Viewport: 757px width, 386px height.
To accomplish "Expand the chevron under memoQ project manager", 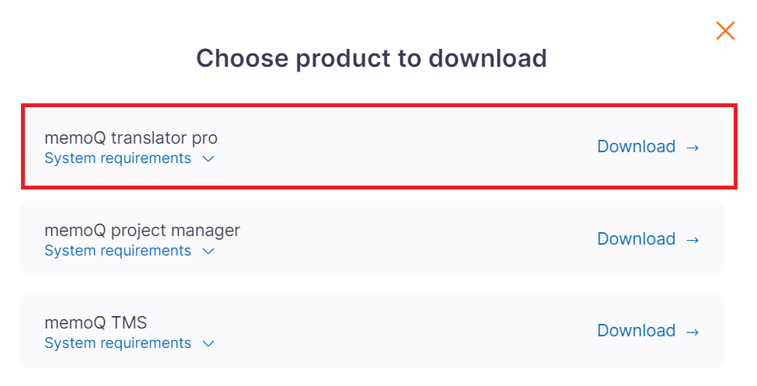I will coord(208,252).
